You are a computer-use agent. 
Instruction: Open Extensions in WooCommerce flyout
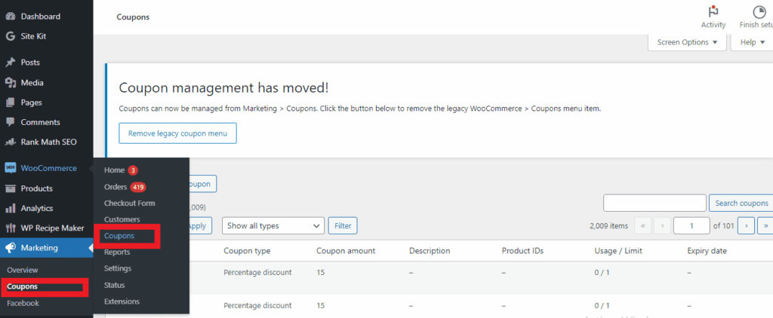point(122,301)
